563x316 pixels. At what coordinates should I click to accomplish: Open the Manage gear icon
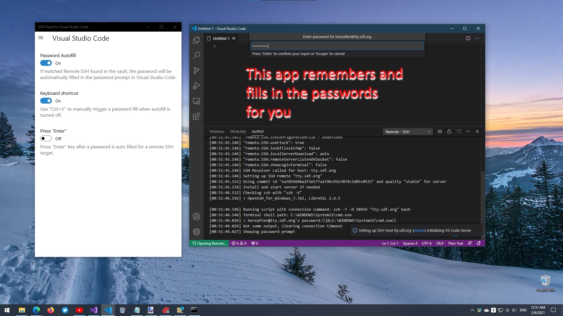point(196,232)
